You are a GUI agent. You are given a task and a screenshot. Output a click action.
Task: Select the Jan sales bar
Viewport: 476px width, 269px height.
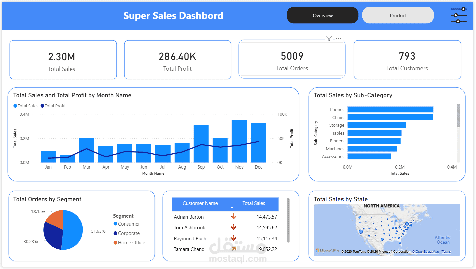[x=48, y=157]
